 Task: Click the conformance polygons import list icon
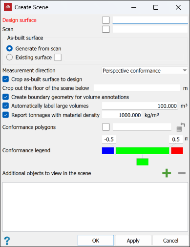[x=181, y=127]
